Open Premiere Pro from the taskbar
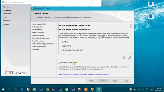 (54, 89)
